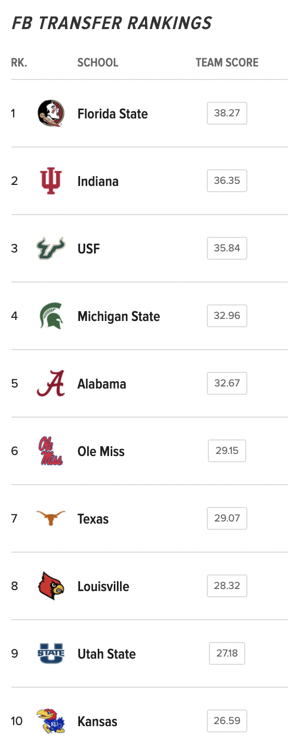
Task: Click the USF Bulls logo
Action: [x=51, y=248]
